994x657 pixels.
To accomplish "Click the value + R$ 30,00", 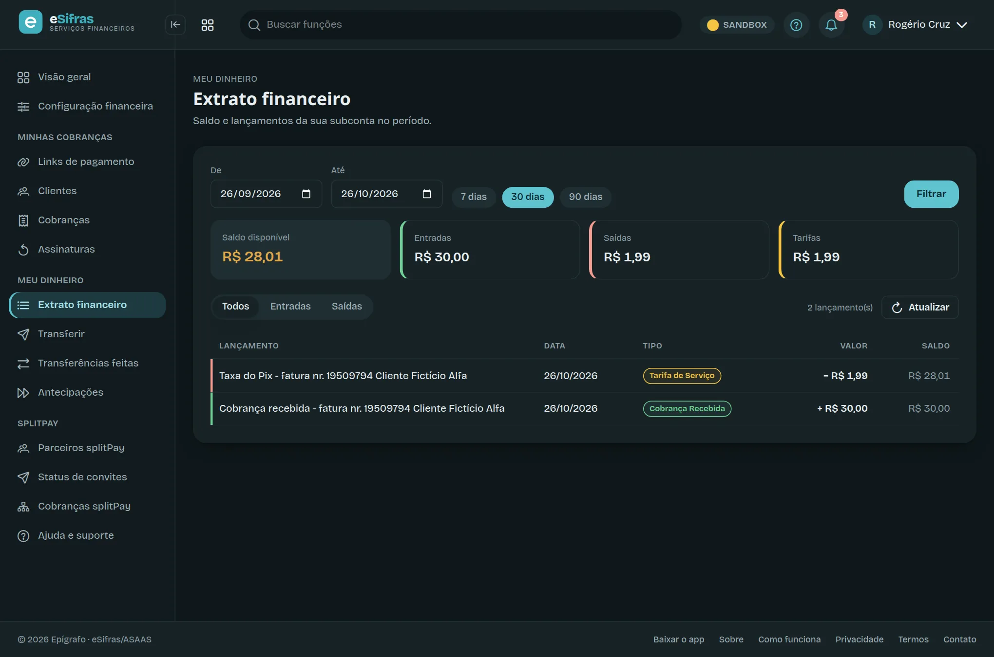I will click(842, 409).
